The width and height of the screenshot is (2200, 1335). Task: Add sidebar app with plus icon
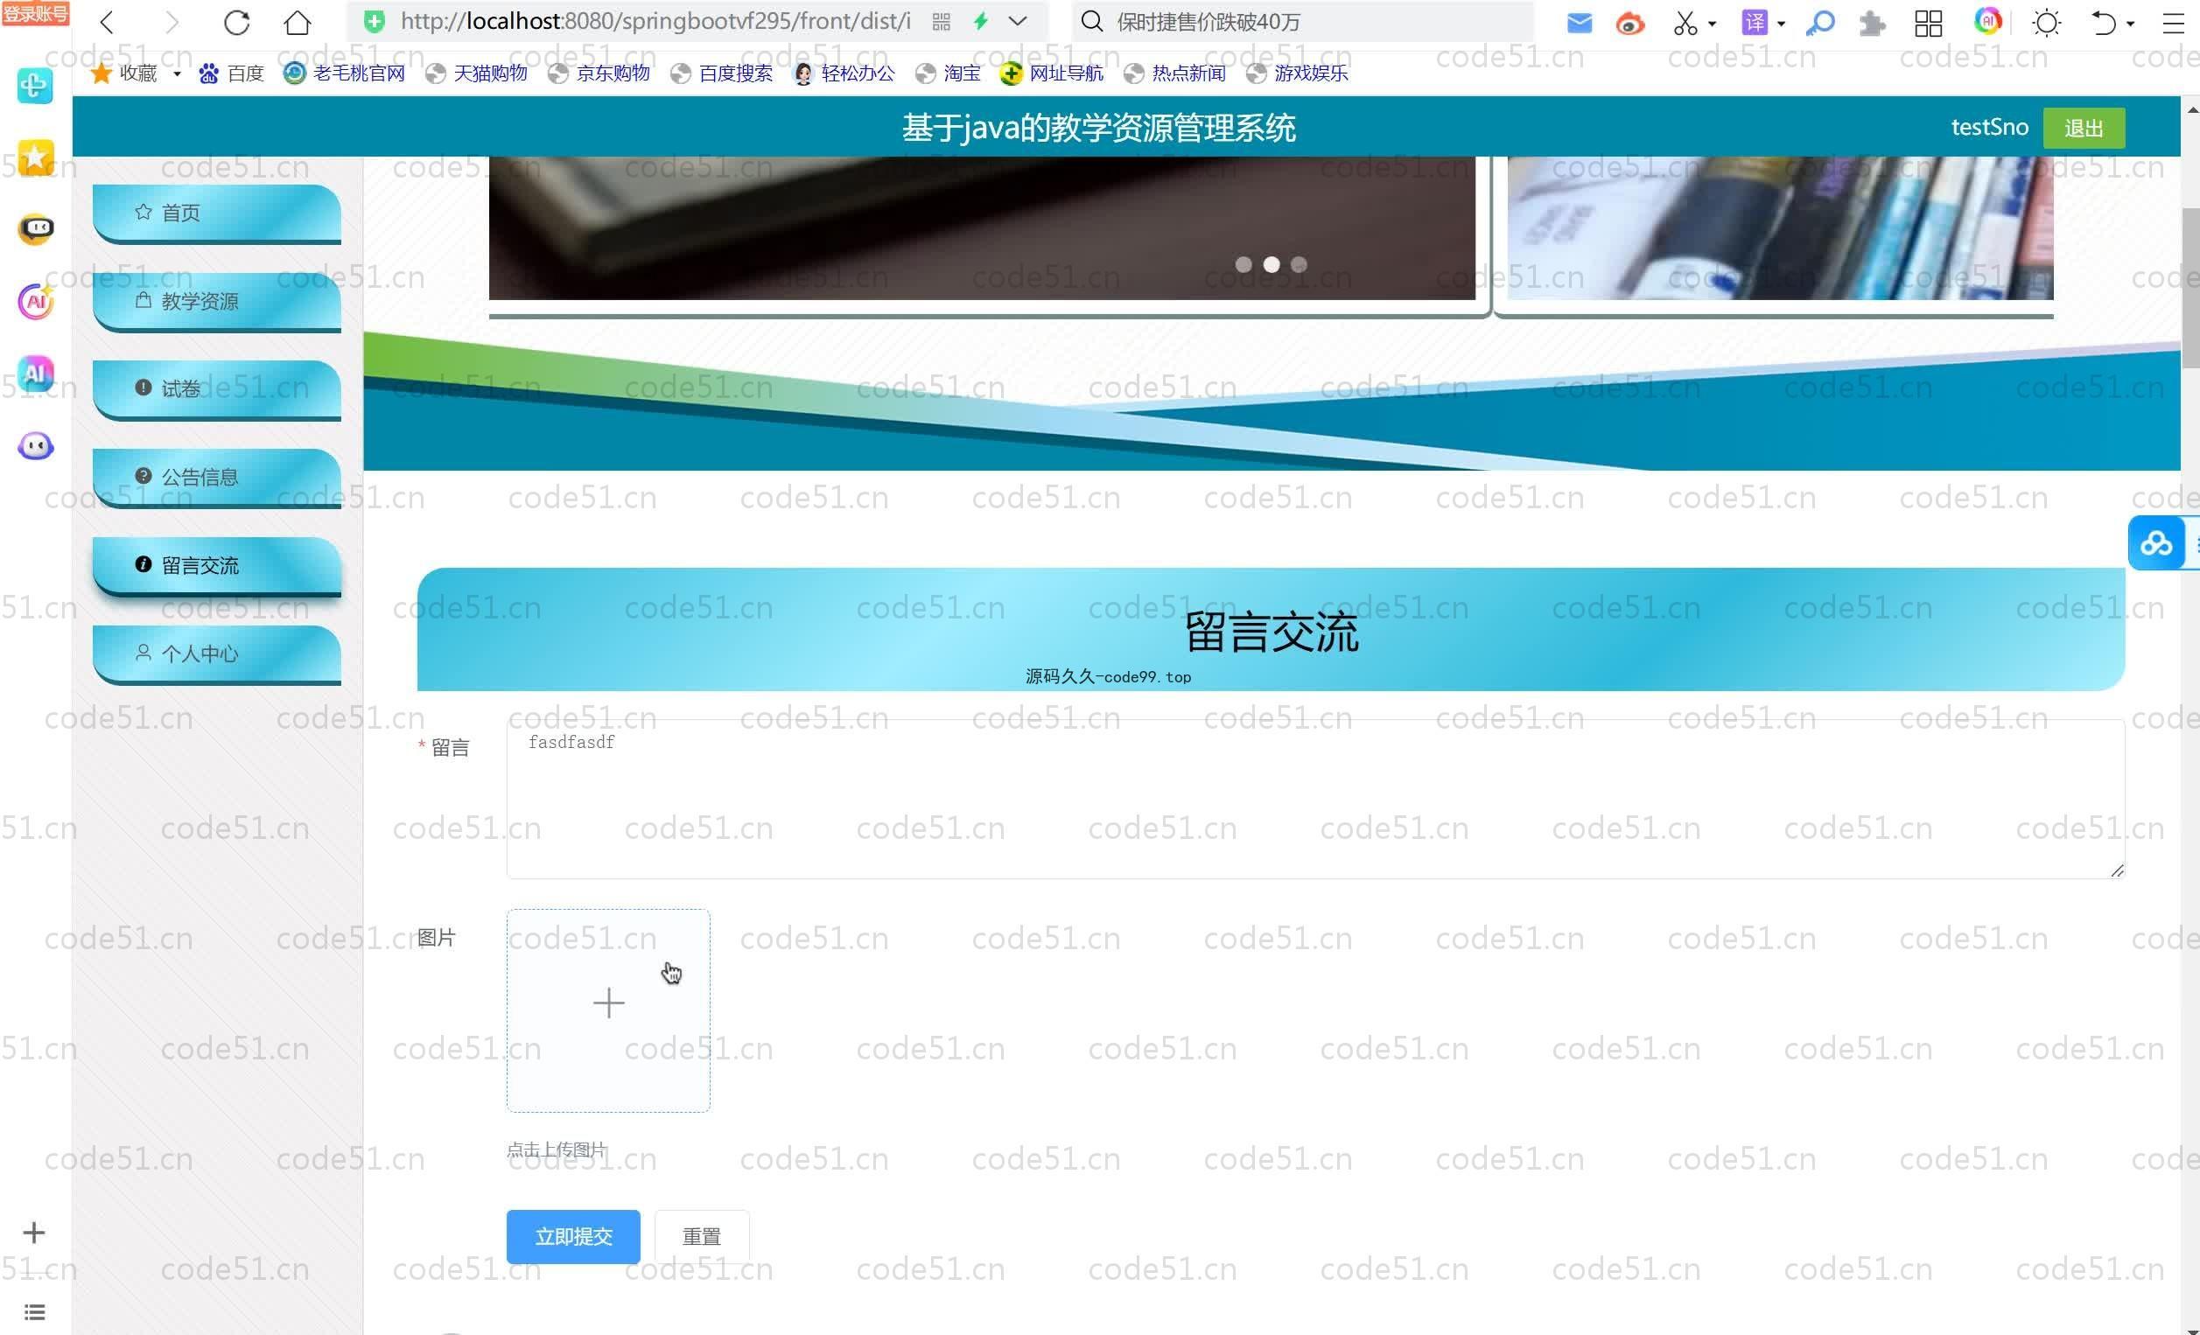tap(34, 1233)
